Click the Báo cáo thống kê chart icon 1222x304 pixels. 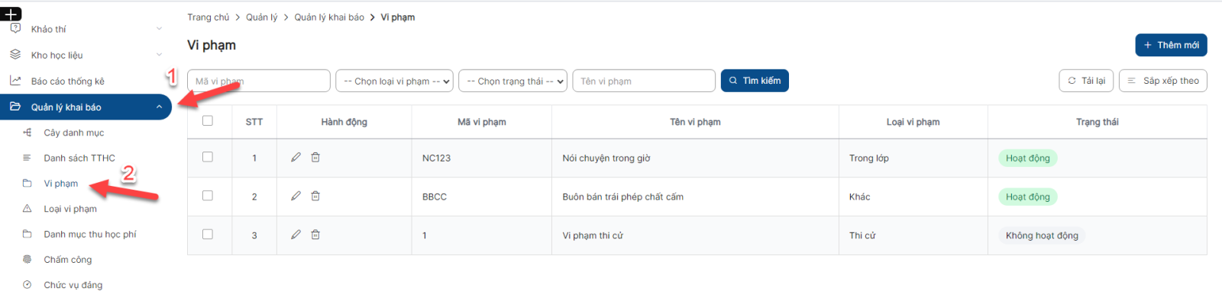click(15, 81)
